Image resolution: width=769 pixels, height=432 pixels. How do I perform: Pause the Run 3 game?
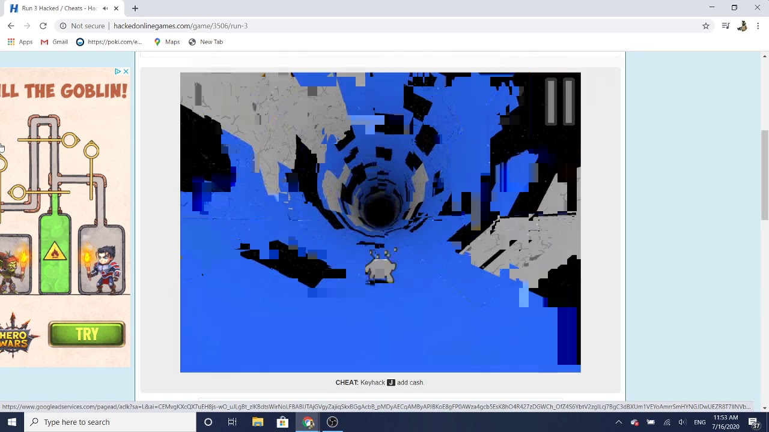[559, 102]
